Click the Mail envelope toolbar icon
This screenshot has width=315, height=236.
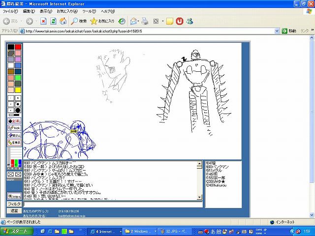point(133,21)
